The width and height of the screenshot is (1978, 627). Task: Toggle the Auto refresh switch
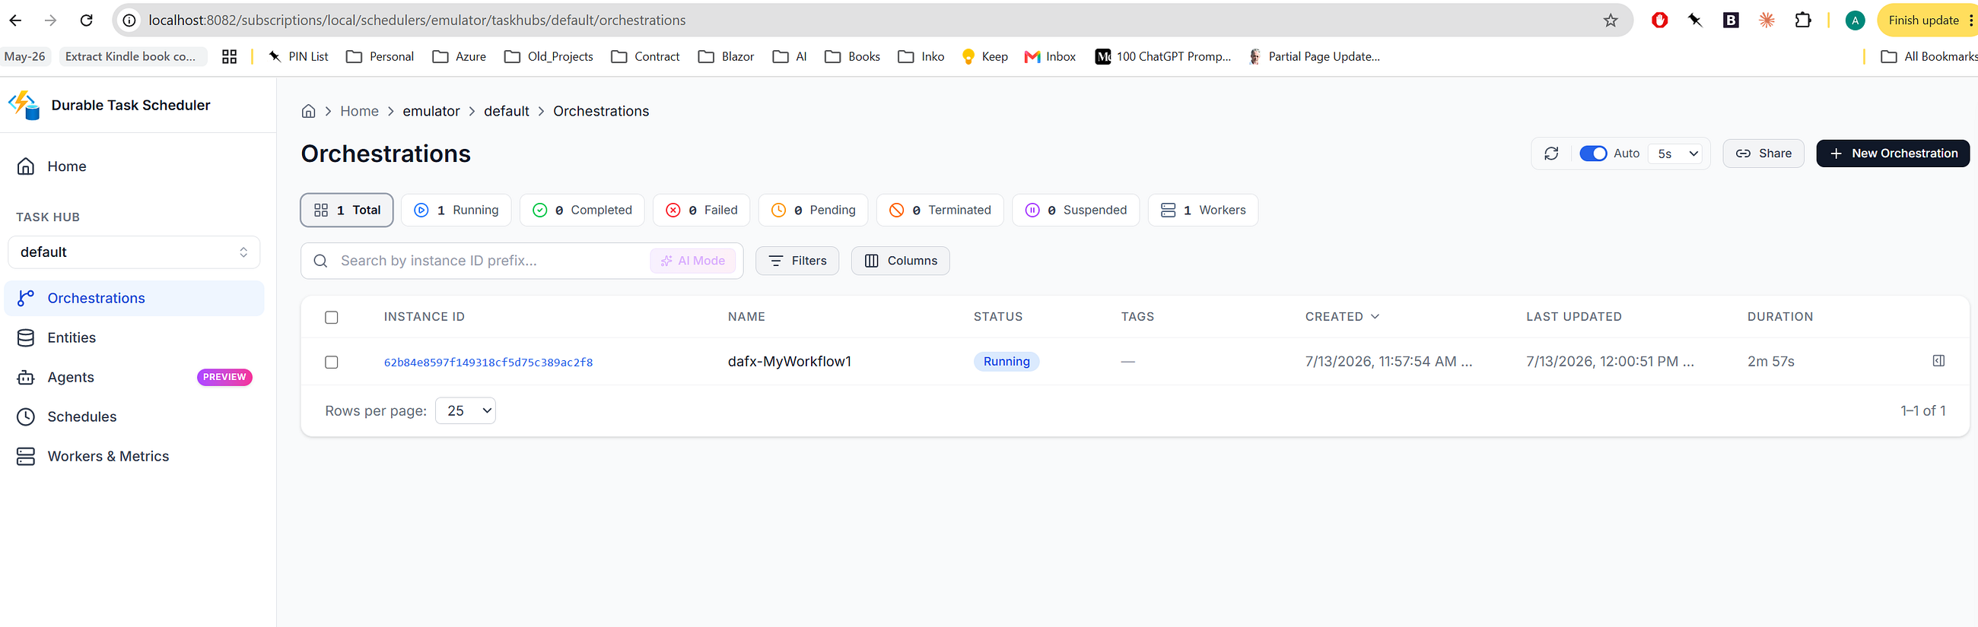point(1592,154)
